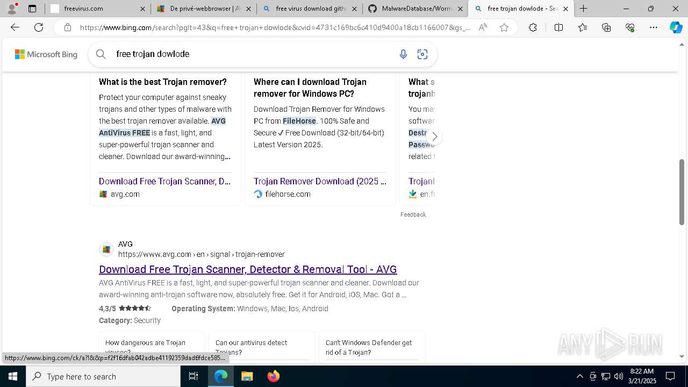Click the Windows taskbar search box
The height and width of the screenshot is (387, 688).
click(x=103, y=376)
